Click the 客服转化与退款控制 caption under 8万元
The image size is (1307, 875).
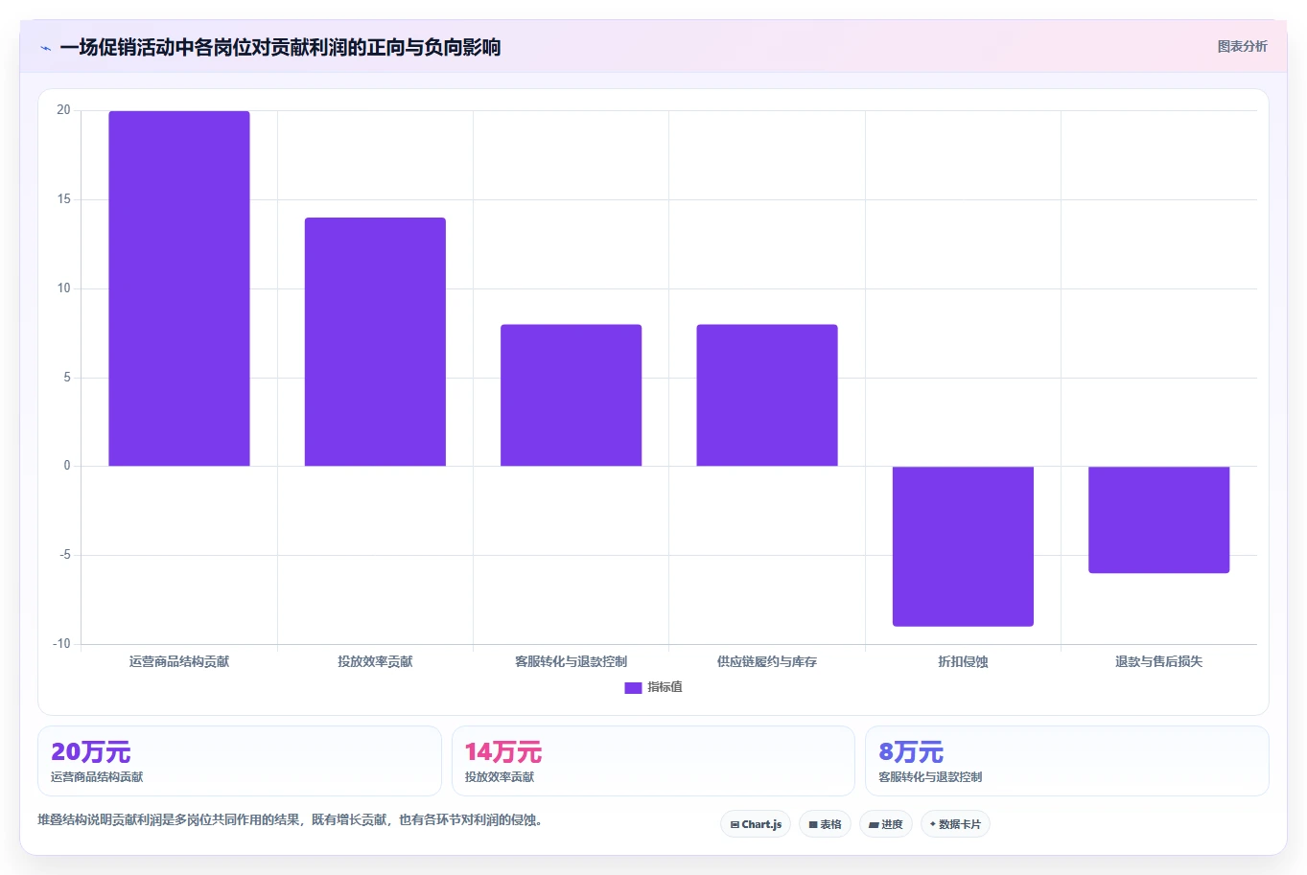(930, 777)
